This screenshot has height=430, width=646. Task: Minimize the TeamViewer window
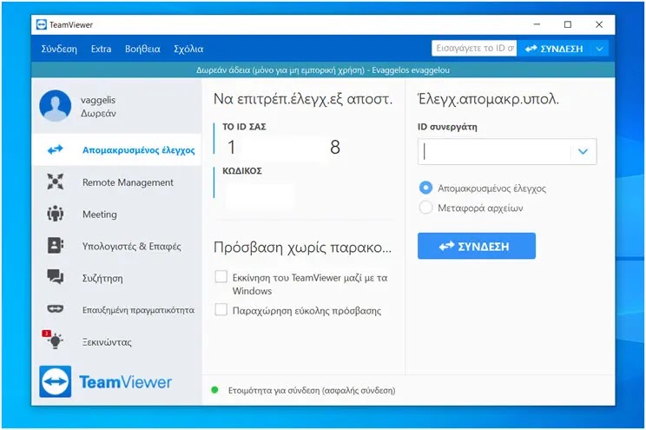tap(537, 24)
